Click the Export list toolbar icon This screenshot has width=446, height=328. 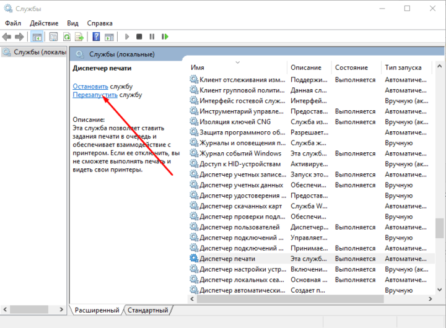[79, 37]
